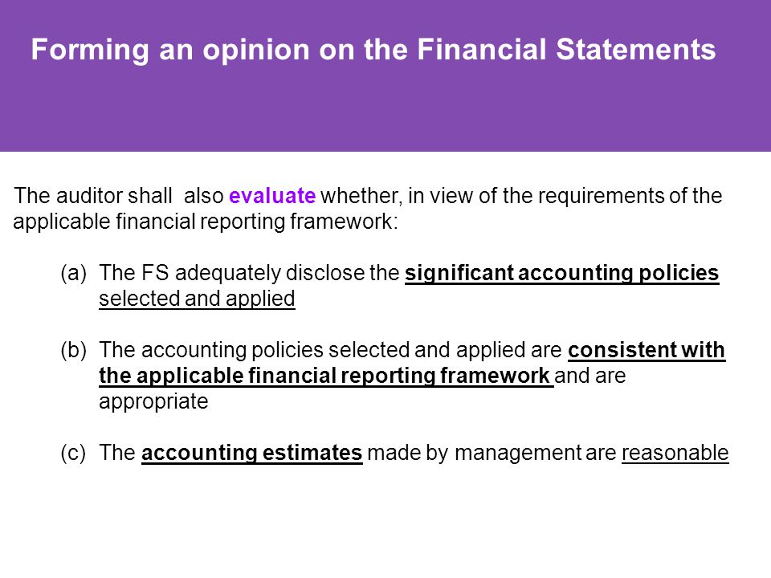
Task: Click the underlined 'accounting estimates' text
Action: click(251, 453)
